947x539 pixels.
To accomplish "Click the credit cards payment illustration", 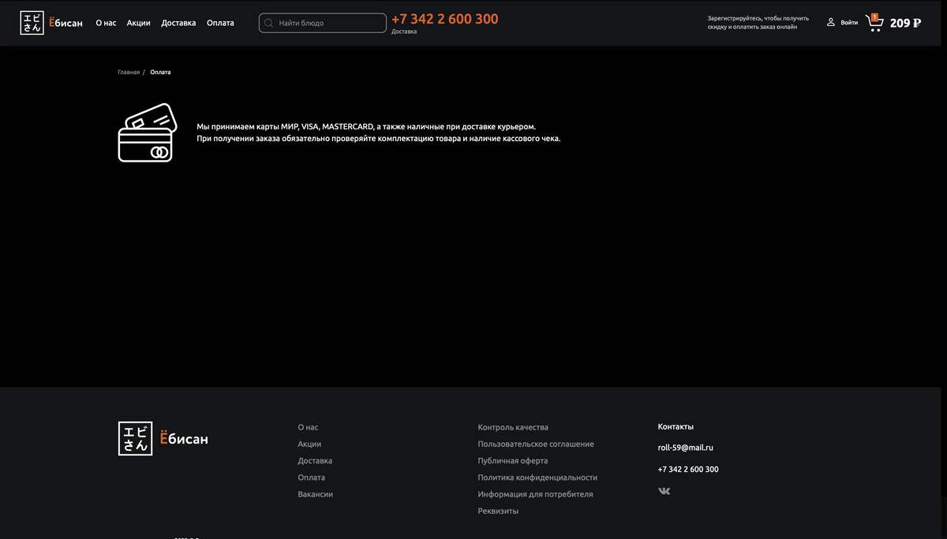I will point(148,132).
